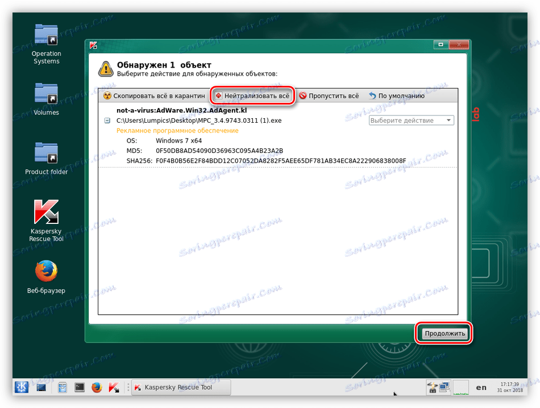Open the Volumes desktop folder
540x408 pixels.
click(46, 99)
